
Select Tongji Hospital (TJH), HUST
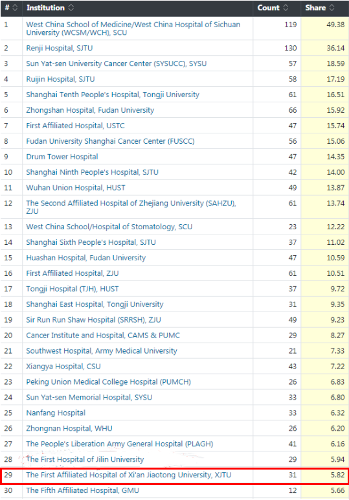73,289
